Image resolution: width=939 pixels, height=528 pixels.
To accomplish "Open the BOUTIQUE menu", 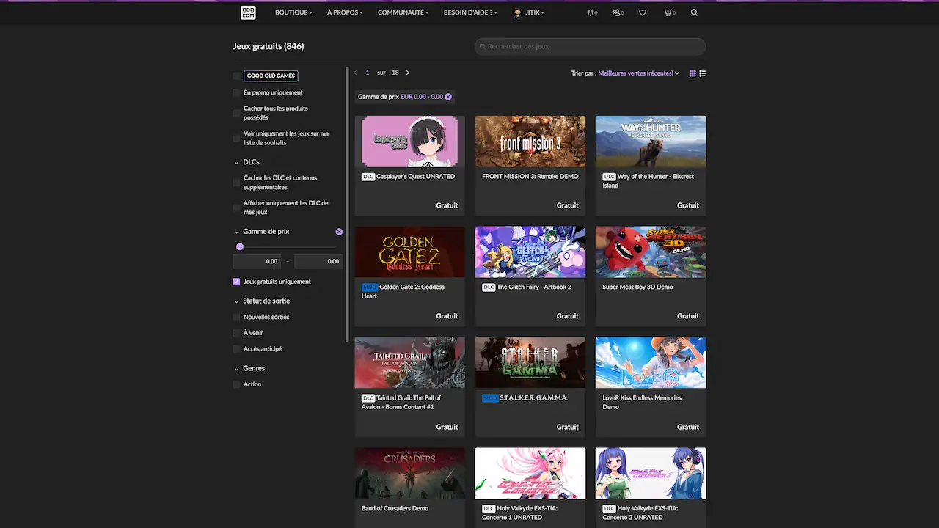I will click(293, 12).
